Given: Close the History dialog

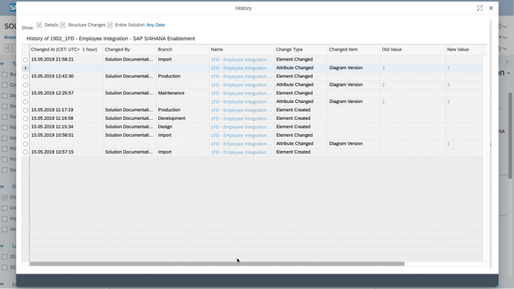Looking at the screenshot, I should tap(491, 8).
